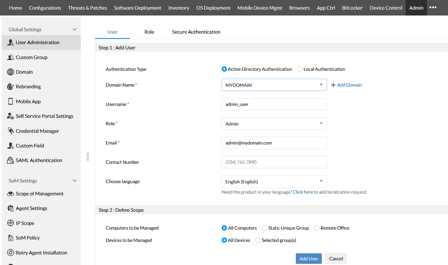This screenshot has height=265, width=448.
Task: Select the Selected group(s) radio option
Action: (258, 240)
